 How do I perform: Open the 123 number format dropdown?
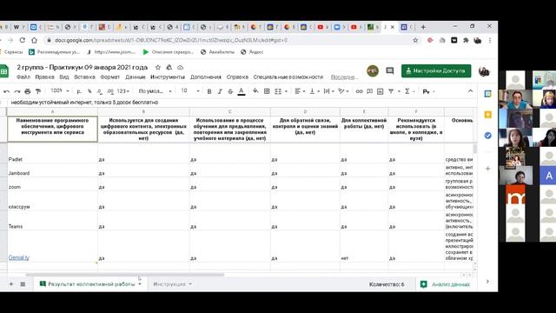[x=122, y=91]
